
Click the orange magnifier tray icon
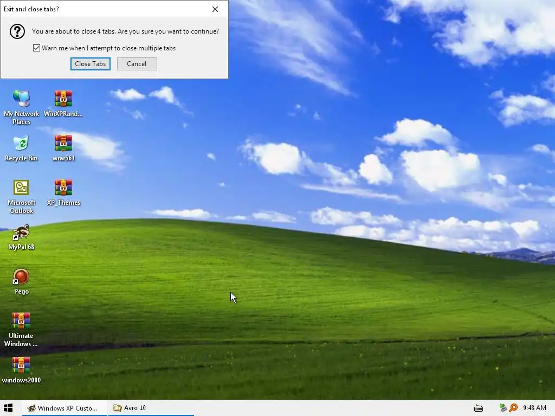[x=513, y=408]
